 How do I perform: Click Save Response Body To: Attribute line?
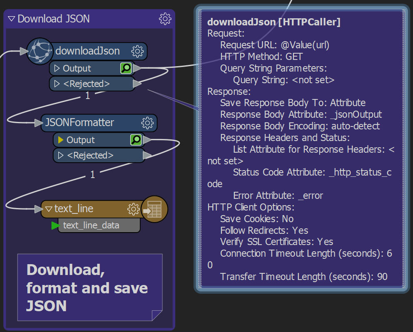point(293,103)
